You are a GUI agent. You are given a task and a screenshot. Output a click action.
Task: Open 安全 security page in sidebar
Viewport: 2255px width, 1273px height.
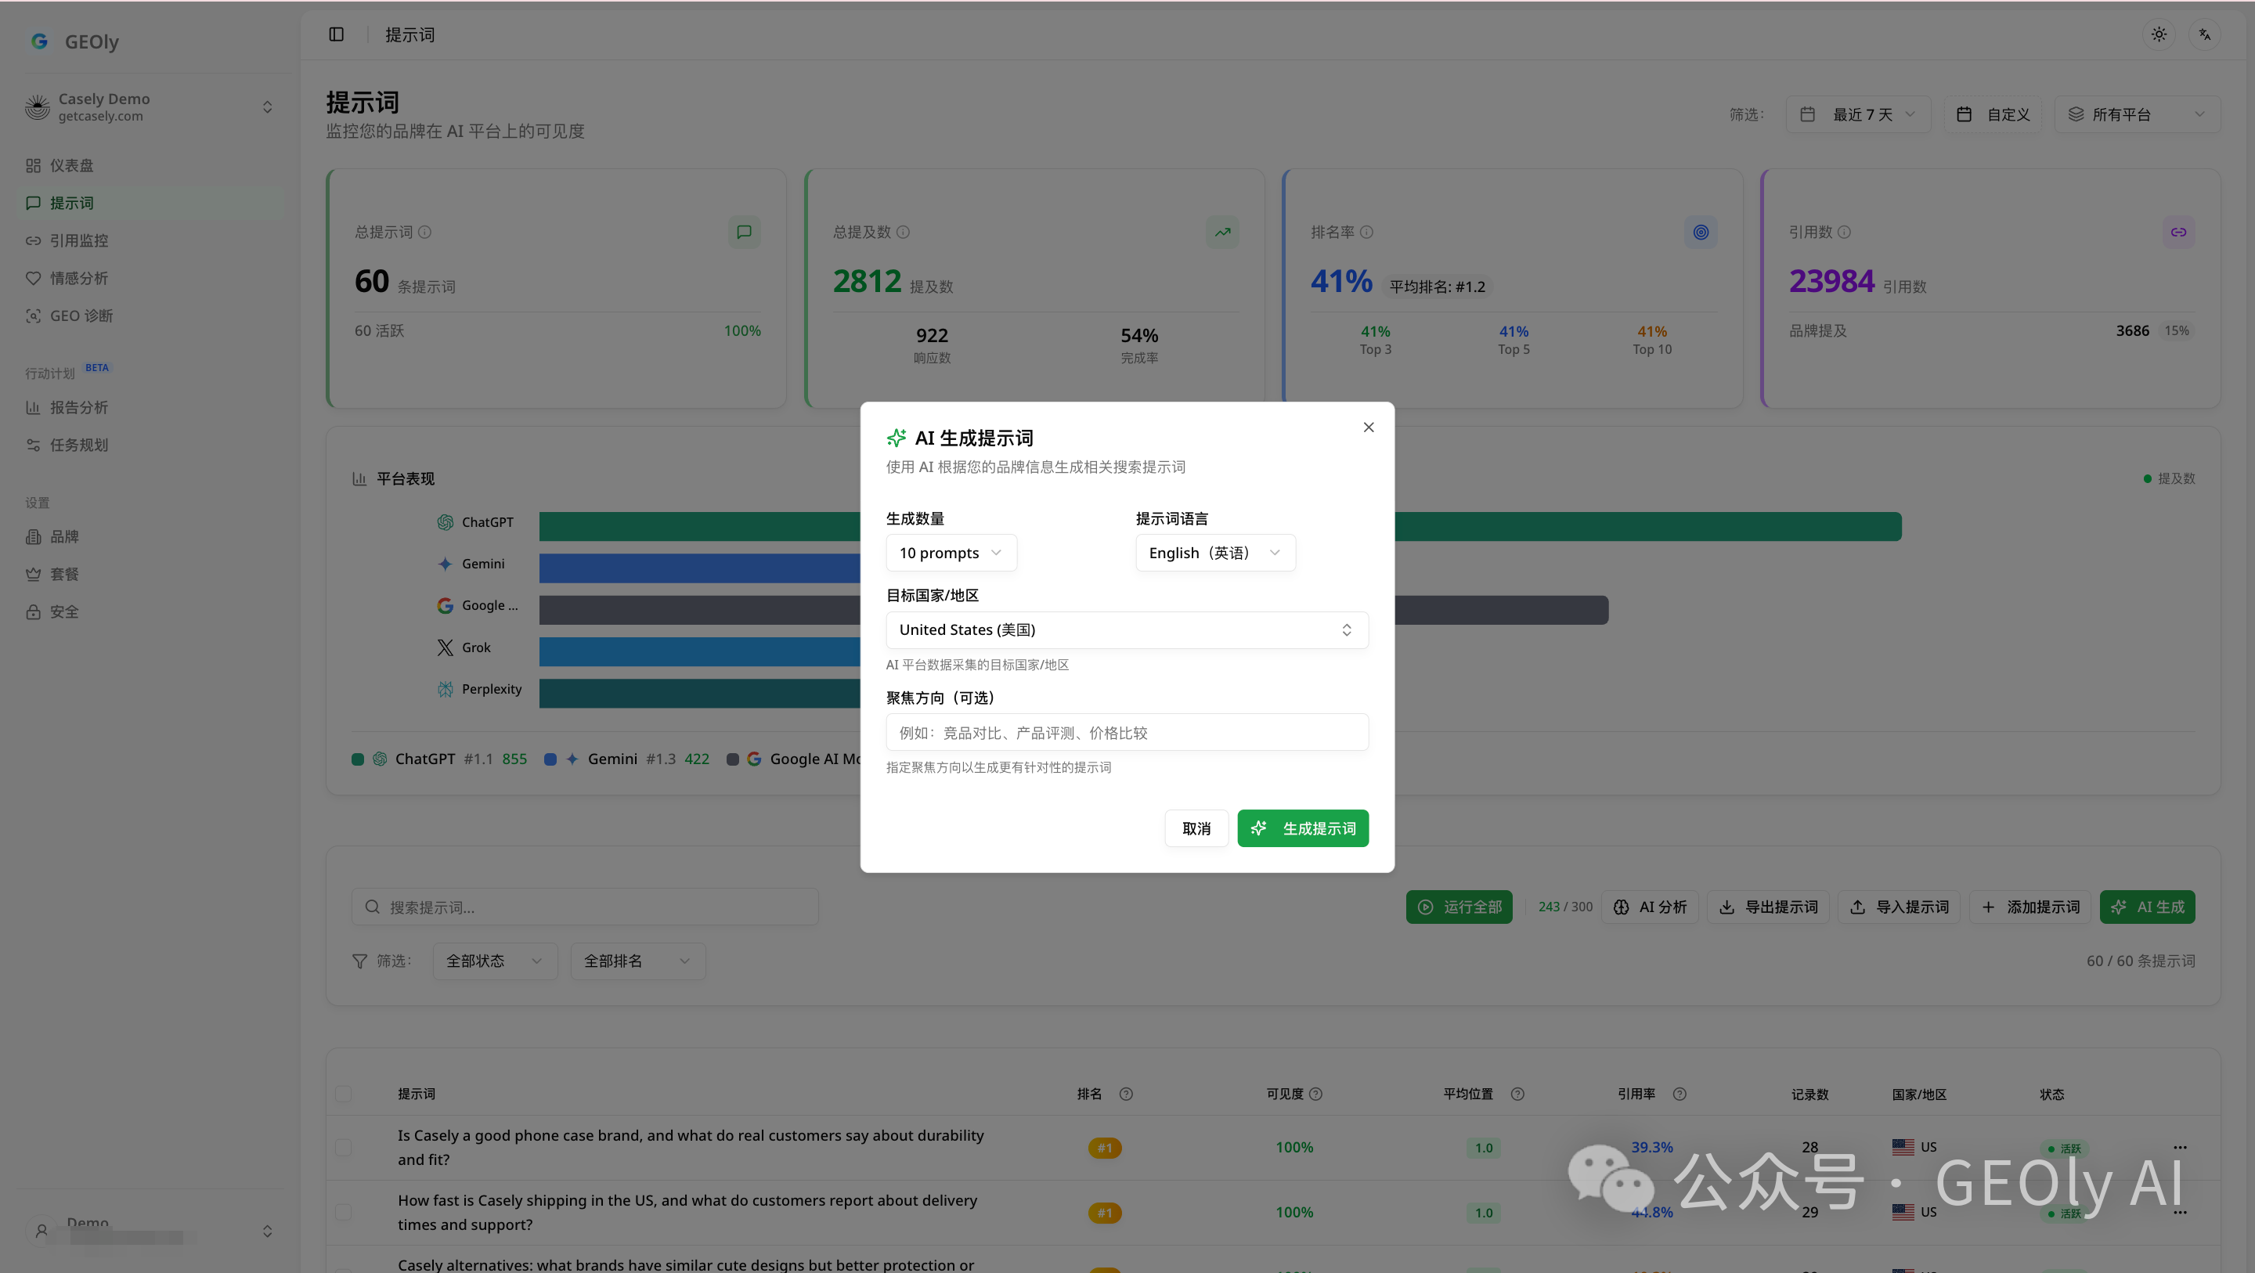click(x=150, y=612)
